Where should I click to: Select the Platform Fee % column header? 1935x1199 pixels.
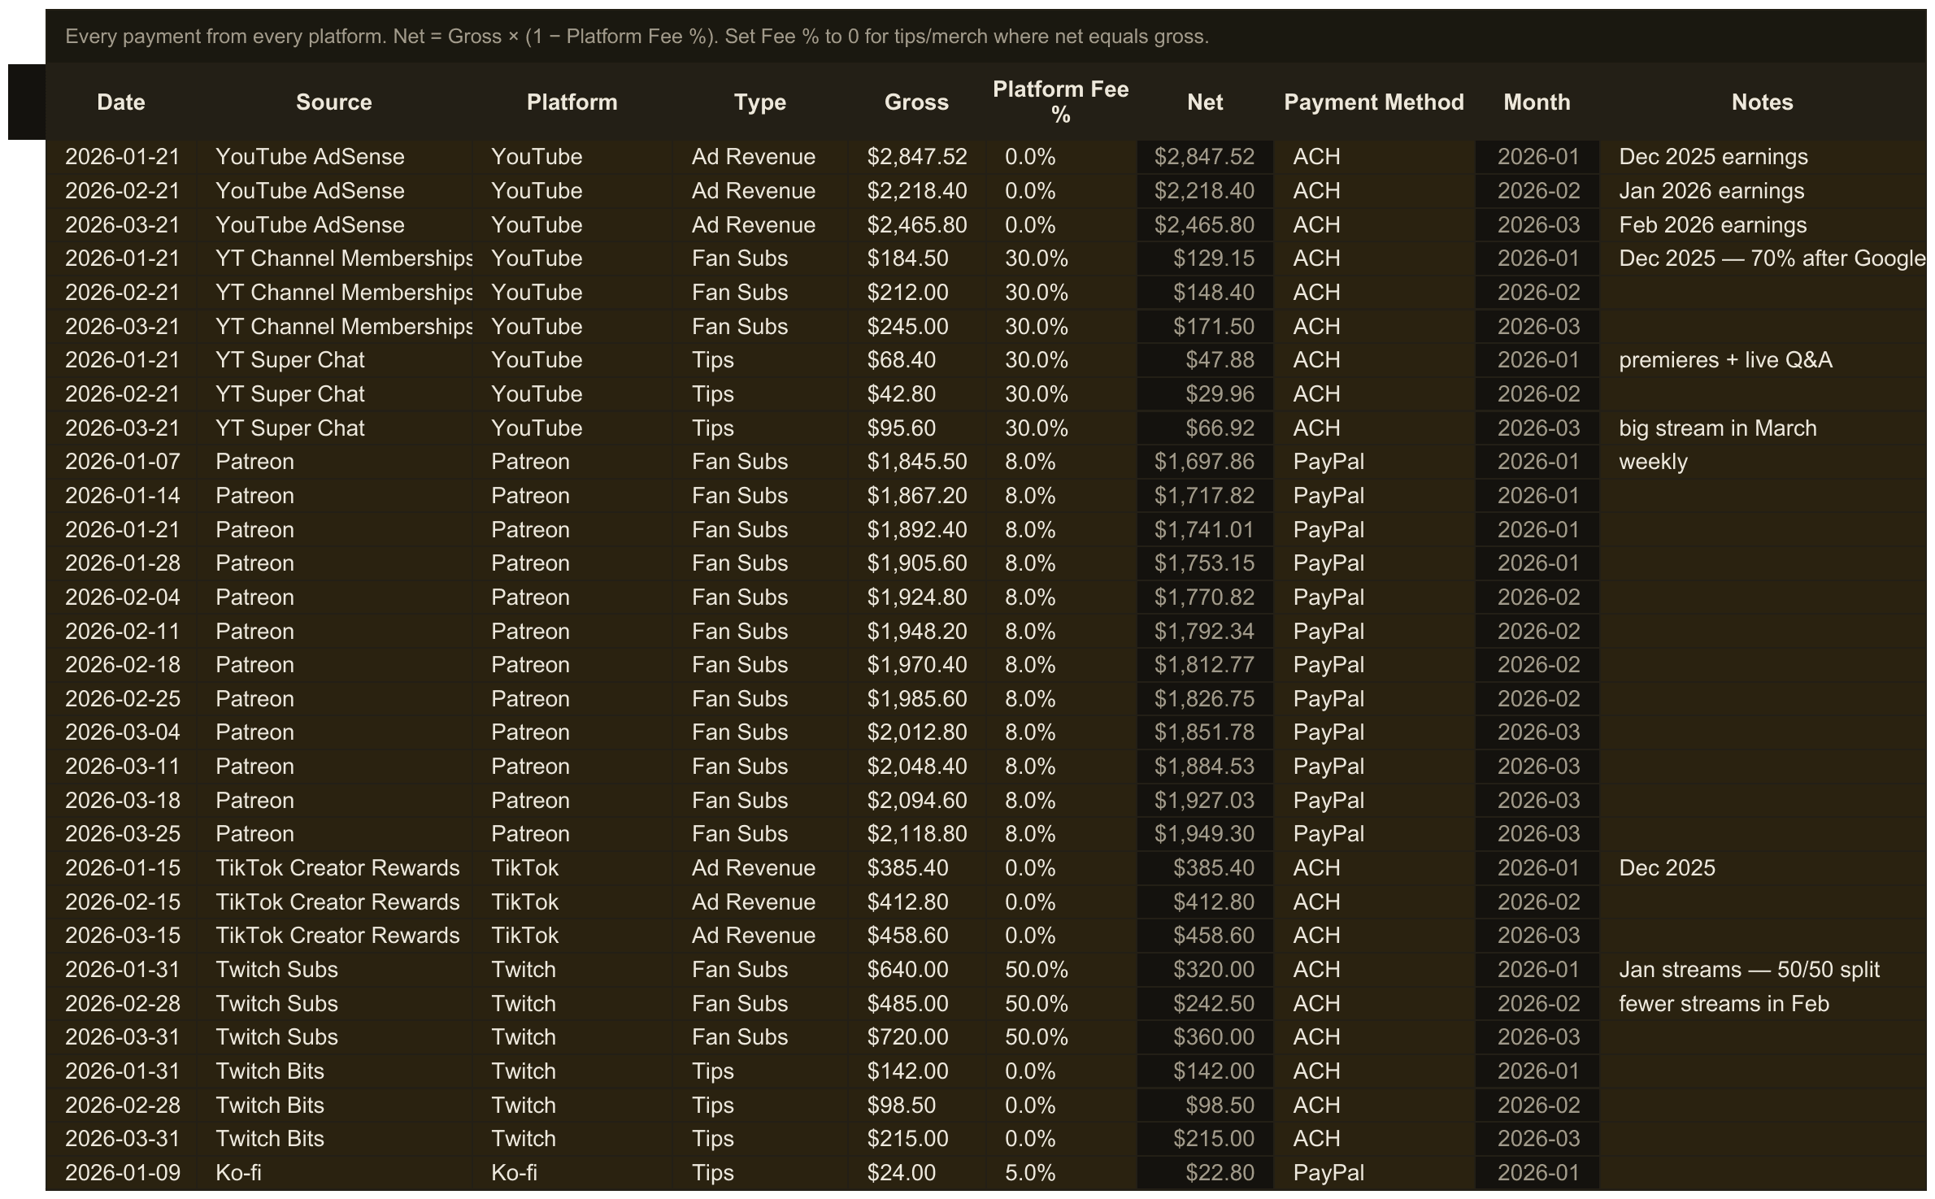(1061, 102)
